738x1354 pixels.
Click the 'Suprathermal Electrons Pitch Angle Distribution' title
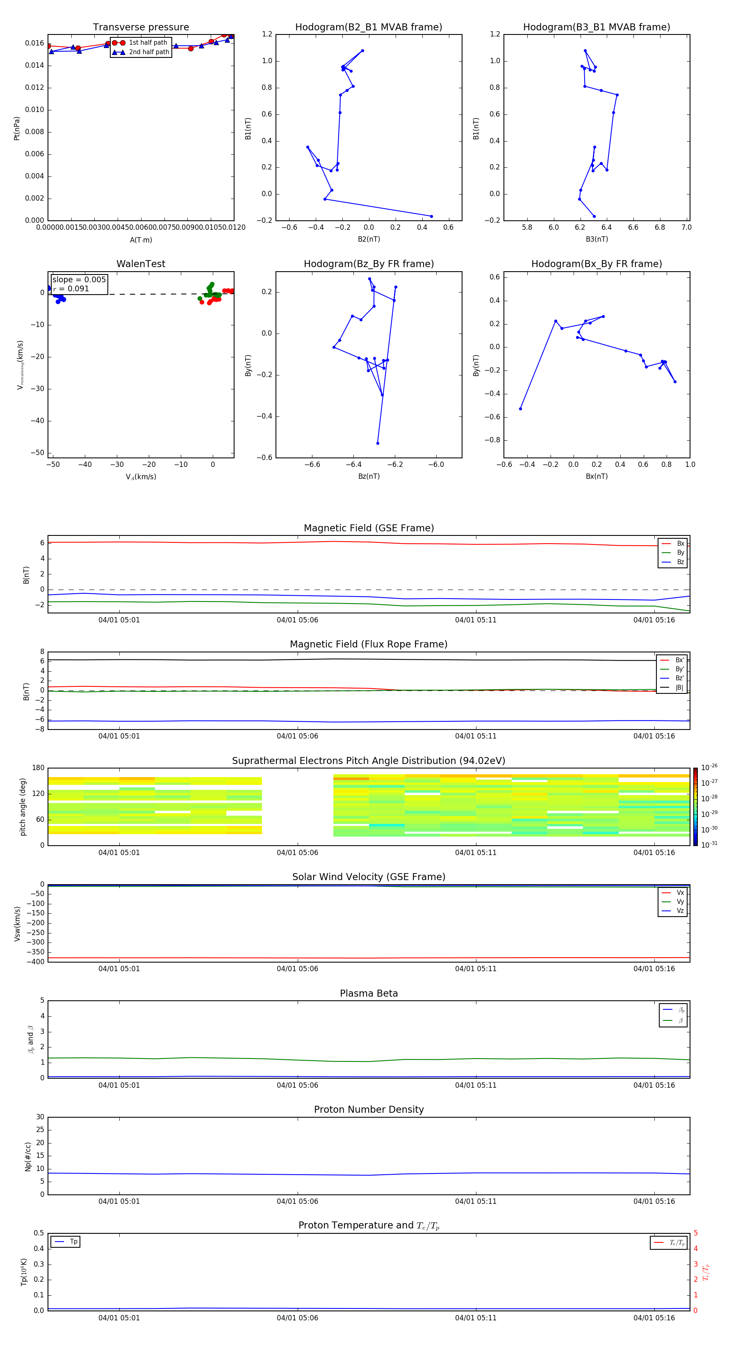369,761
